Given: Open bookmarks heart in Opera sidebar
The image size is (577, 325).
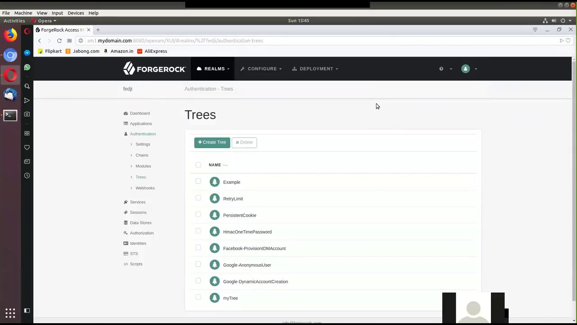Looking at the screenshot, I should (27, 147).
